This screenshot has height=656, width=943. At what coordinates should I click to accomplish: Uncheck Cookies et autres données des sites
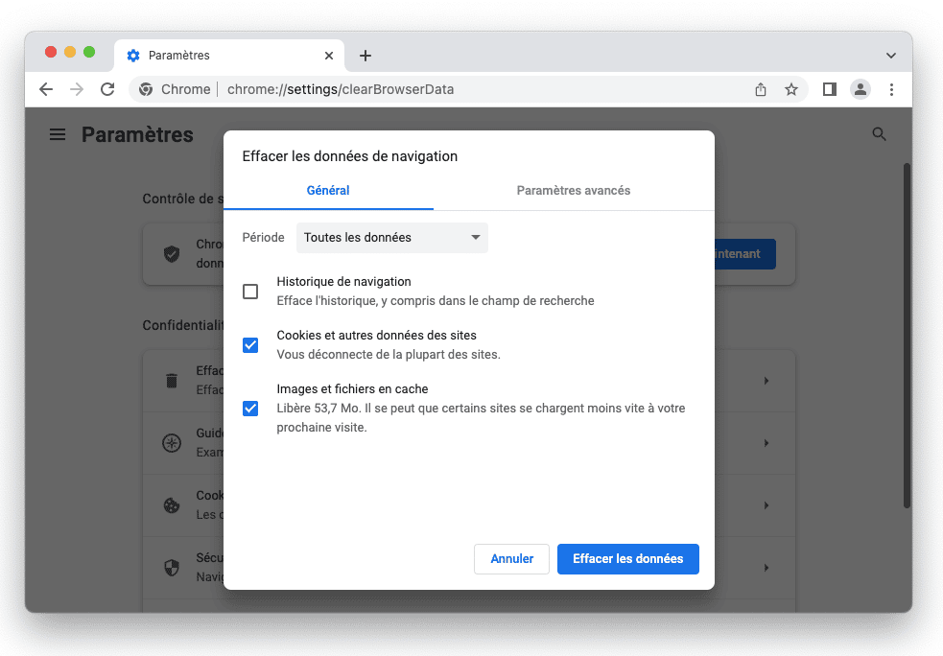[250, 345]
